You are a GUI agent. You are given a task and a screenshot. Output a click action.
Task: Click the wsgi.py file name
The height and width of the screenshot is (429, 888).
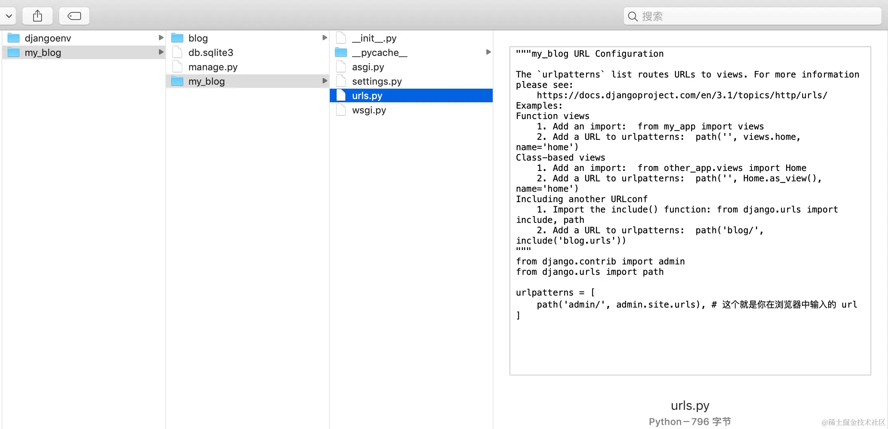point(369,110)
